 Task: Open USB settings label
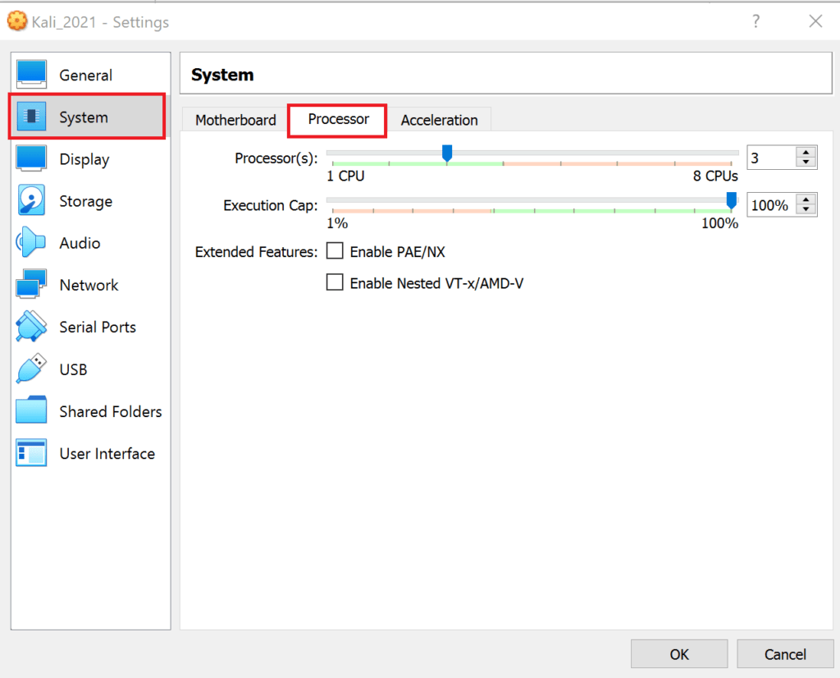pos(73,369)
